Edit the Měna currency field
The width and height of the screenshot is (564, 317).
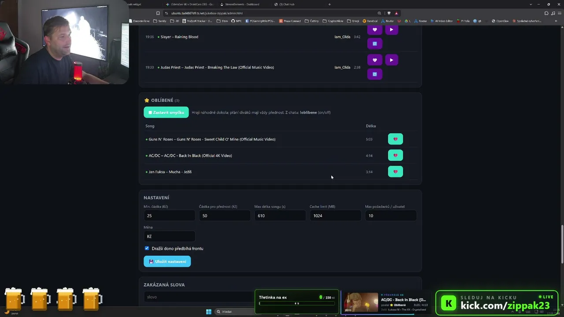click(x=169, y=236)
